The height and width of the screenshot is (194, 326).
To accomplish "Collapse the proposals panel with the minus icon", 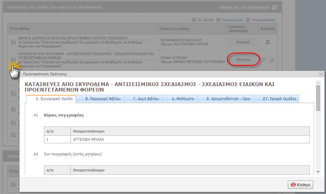I will click(274, 7).
